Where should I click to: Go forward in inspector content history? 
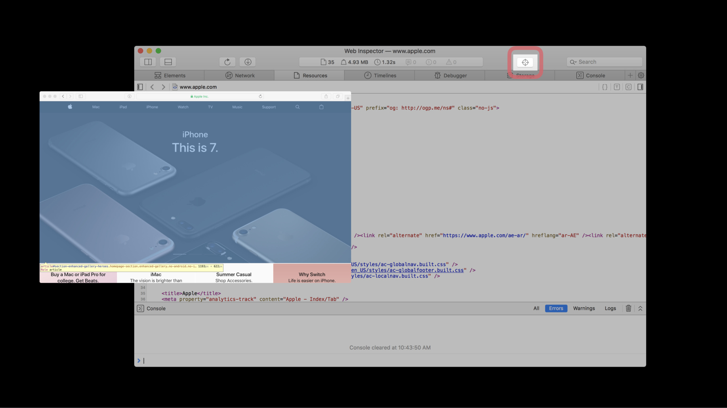click(163, 87)
